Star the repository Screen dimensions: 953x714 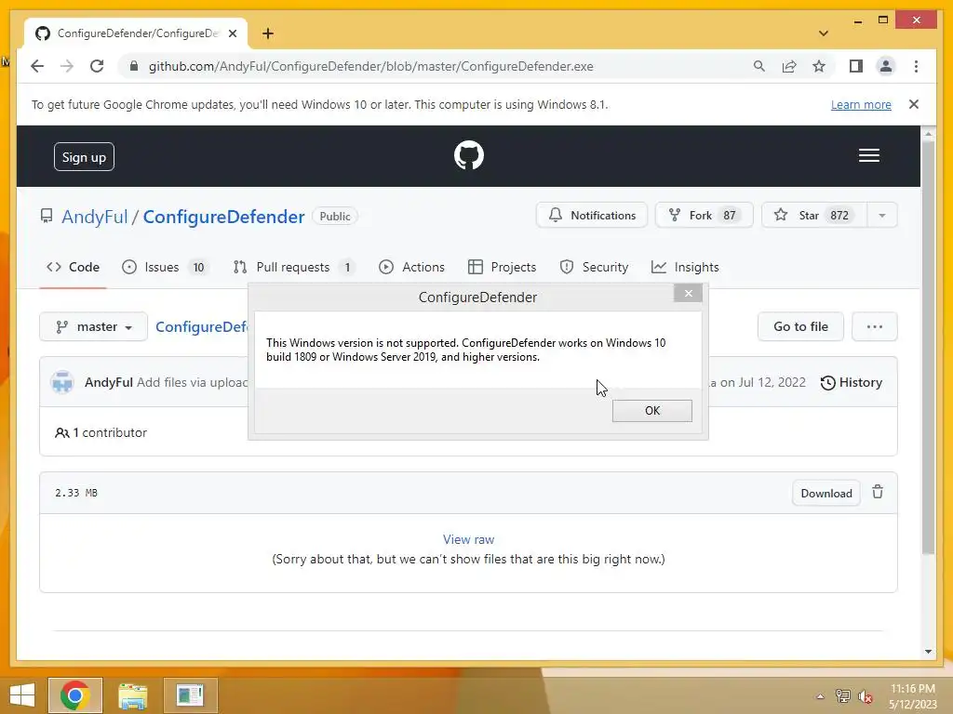[x=813, y=216]
